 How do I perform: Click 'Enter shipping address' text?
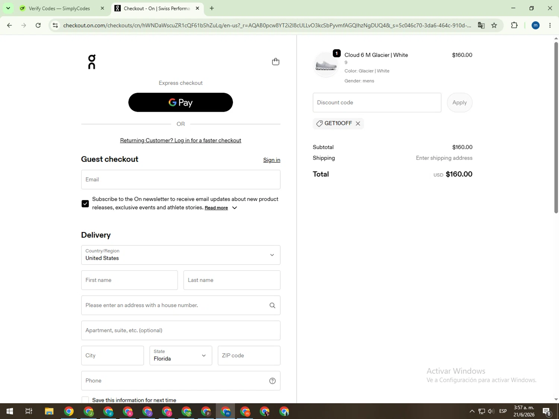point(444,158)
